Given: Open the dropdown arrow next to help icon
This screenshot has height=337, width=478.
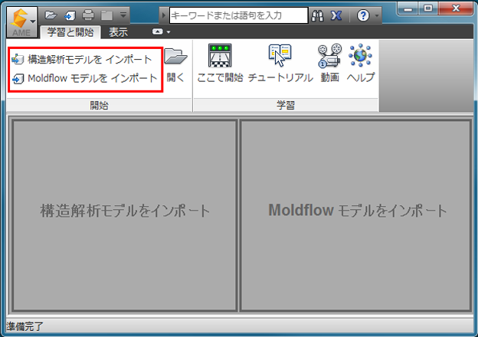Looking at the screenshot, I should 376,15.
